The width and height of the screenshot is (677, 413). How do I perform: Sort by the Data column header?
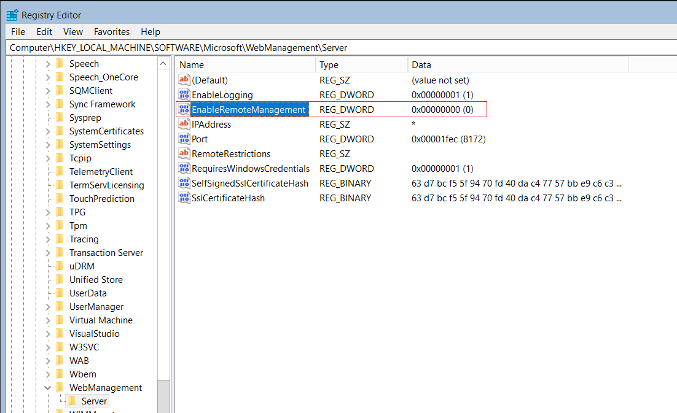[x=518, y=64]
